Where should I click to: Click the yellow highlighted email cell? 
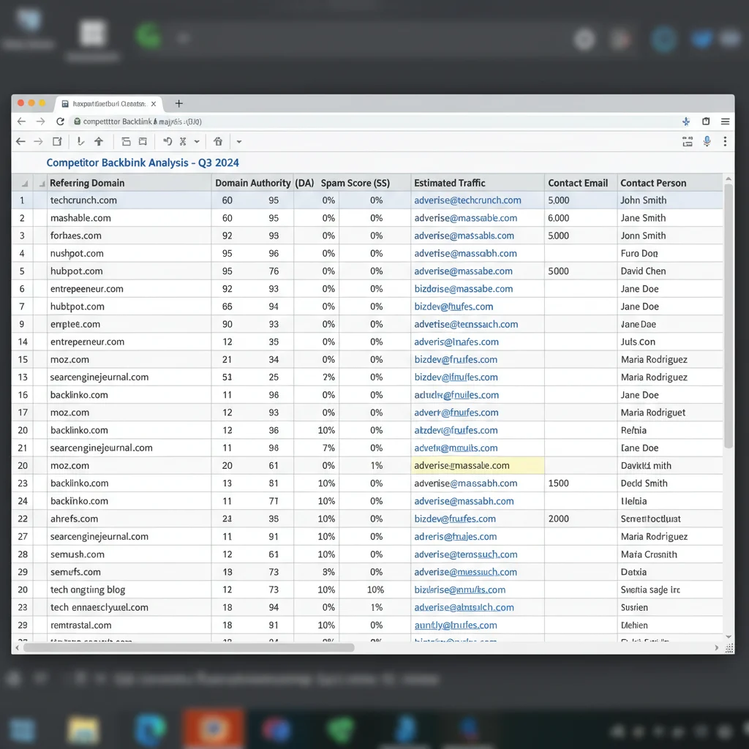477,465
